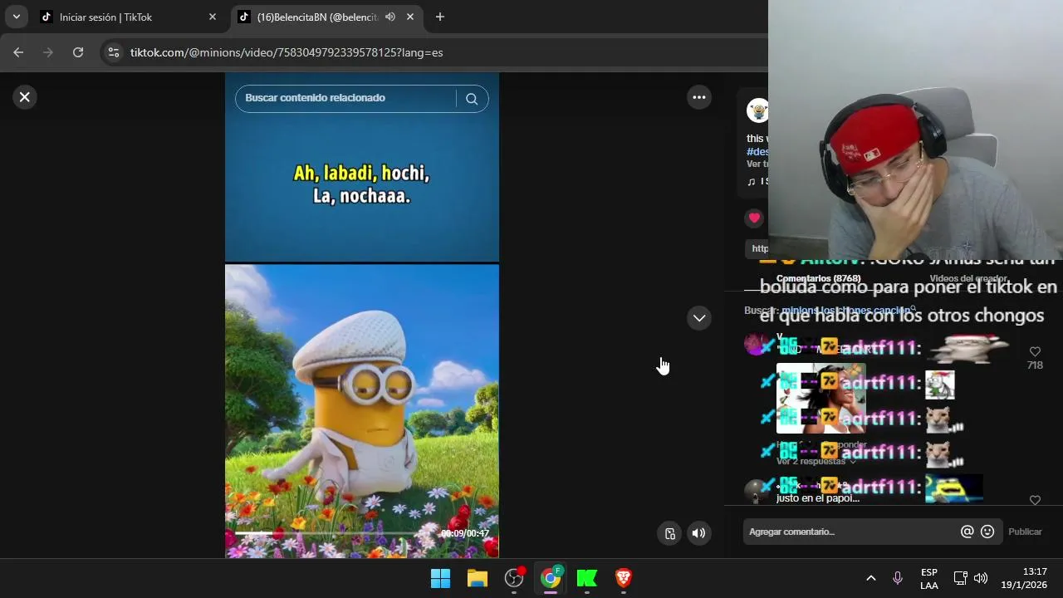The width and height of the screenshot is (1063, 598).
Task: Open the tab search dropdown arrow
Action: point(16,17)
